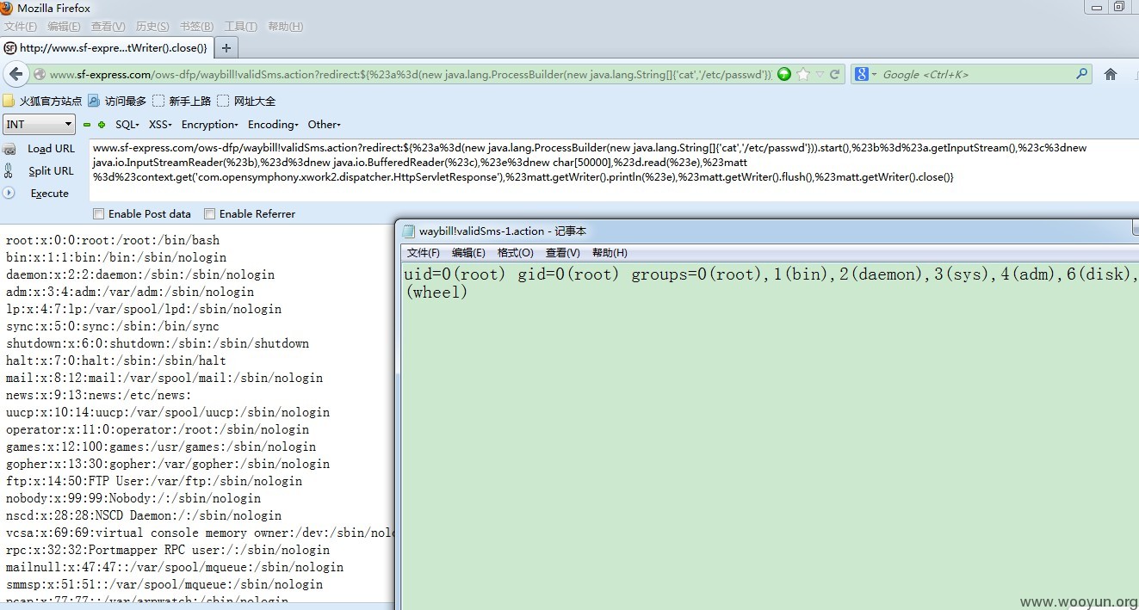Go back with the browser back arrow
Image resolution: width=1139 pixels, height=610 pixels.
pos(16,74)
